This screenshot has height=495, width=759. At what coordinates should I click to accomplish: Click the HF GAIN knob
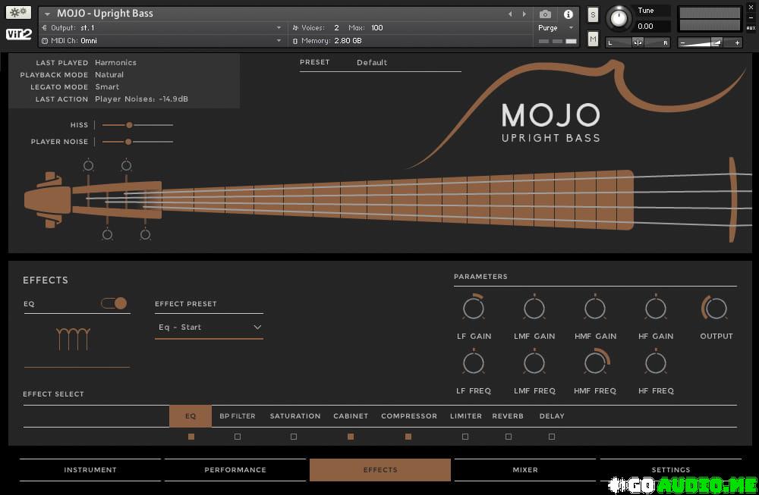point(656,308)
